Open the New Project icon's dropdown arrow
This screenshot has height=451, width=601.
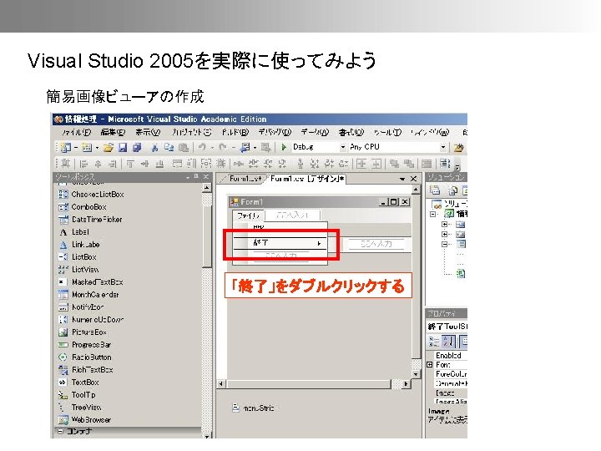click(76, 148)
